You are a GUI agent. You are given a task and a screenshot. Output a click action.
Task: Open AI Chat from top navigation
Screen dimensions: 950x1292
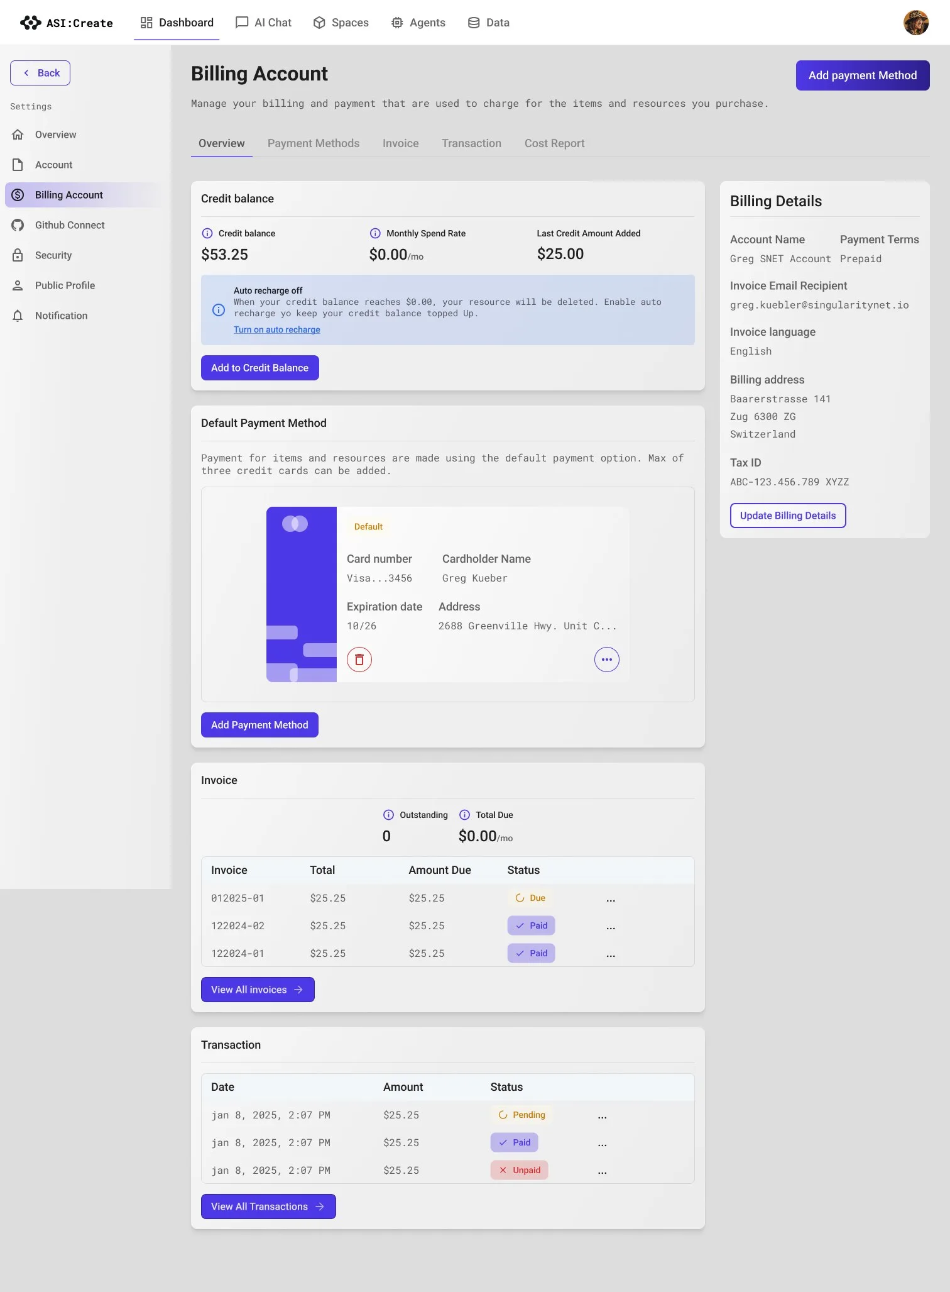tap(263, 23)
